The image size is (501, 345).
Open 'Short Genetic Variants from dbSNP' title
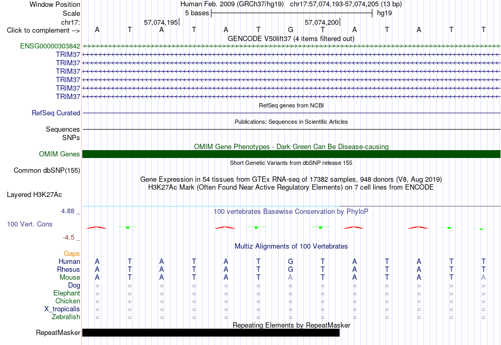(x=291, y=163)
